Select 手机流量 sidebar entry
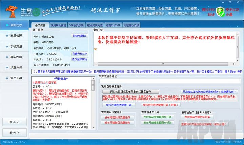Viewport: 244px width, 145px height. [x=14, y=46]
